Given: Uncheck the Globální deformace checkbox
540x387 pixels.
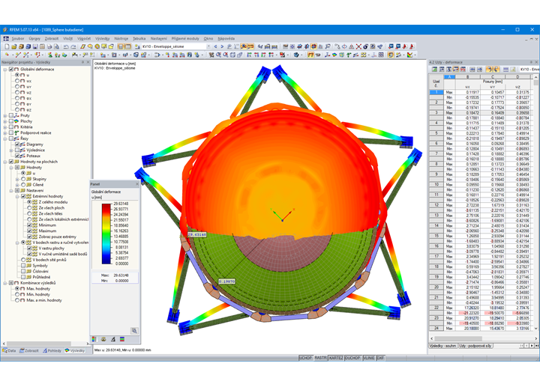Looking at the screenshot, I should click(x=11, y=69).
